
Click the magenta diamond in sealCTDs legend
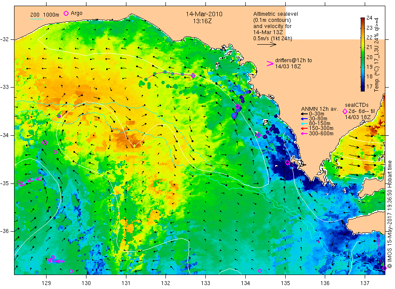pos(345,111)
